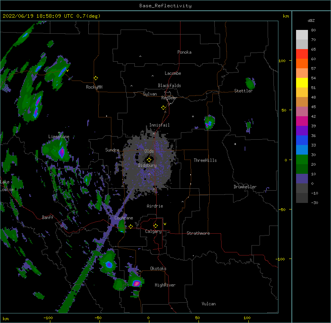The height and width of the screenshot is (323, 331).
Task: Click the yellow diamond marker near RockyMH
Action: pyautogui.click(x=96, y=78)
